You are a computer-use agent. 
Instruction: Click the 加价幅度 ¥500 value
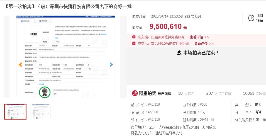click(x=203, y=105)
